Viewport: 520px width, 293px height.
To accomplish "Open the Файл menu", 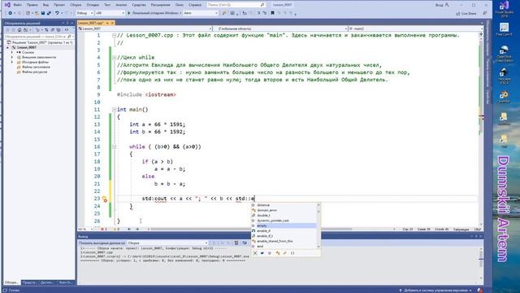I will coord(18,5).
